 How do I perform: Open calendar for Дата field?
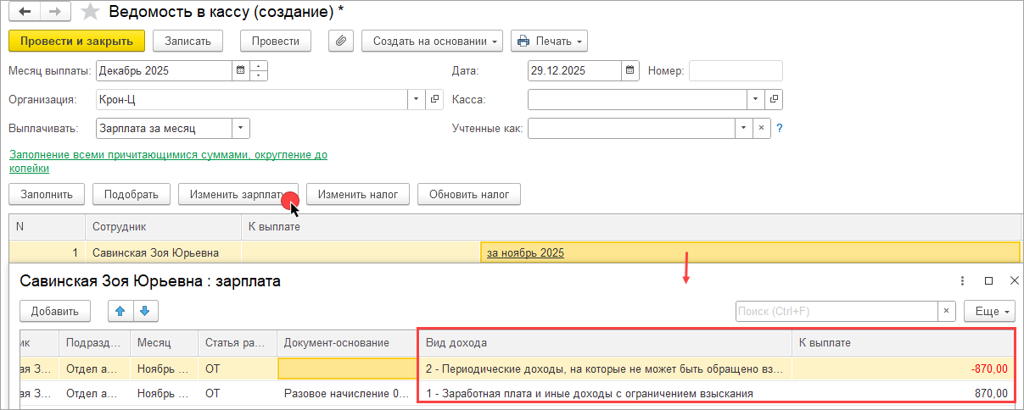(629, 70)
